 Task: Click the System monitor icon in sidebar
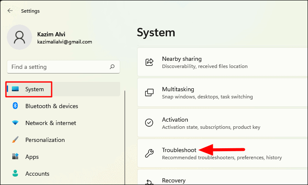point(15,89)
